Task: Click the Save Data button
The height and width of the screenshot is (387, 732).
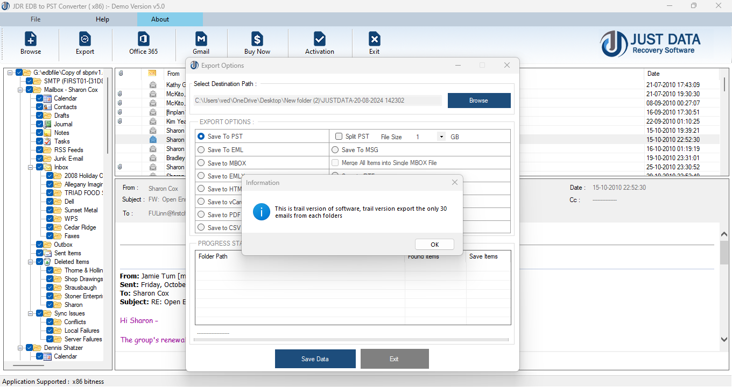Action: click(315, 359)
